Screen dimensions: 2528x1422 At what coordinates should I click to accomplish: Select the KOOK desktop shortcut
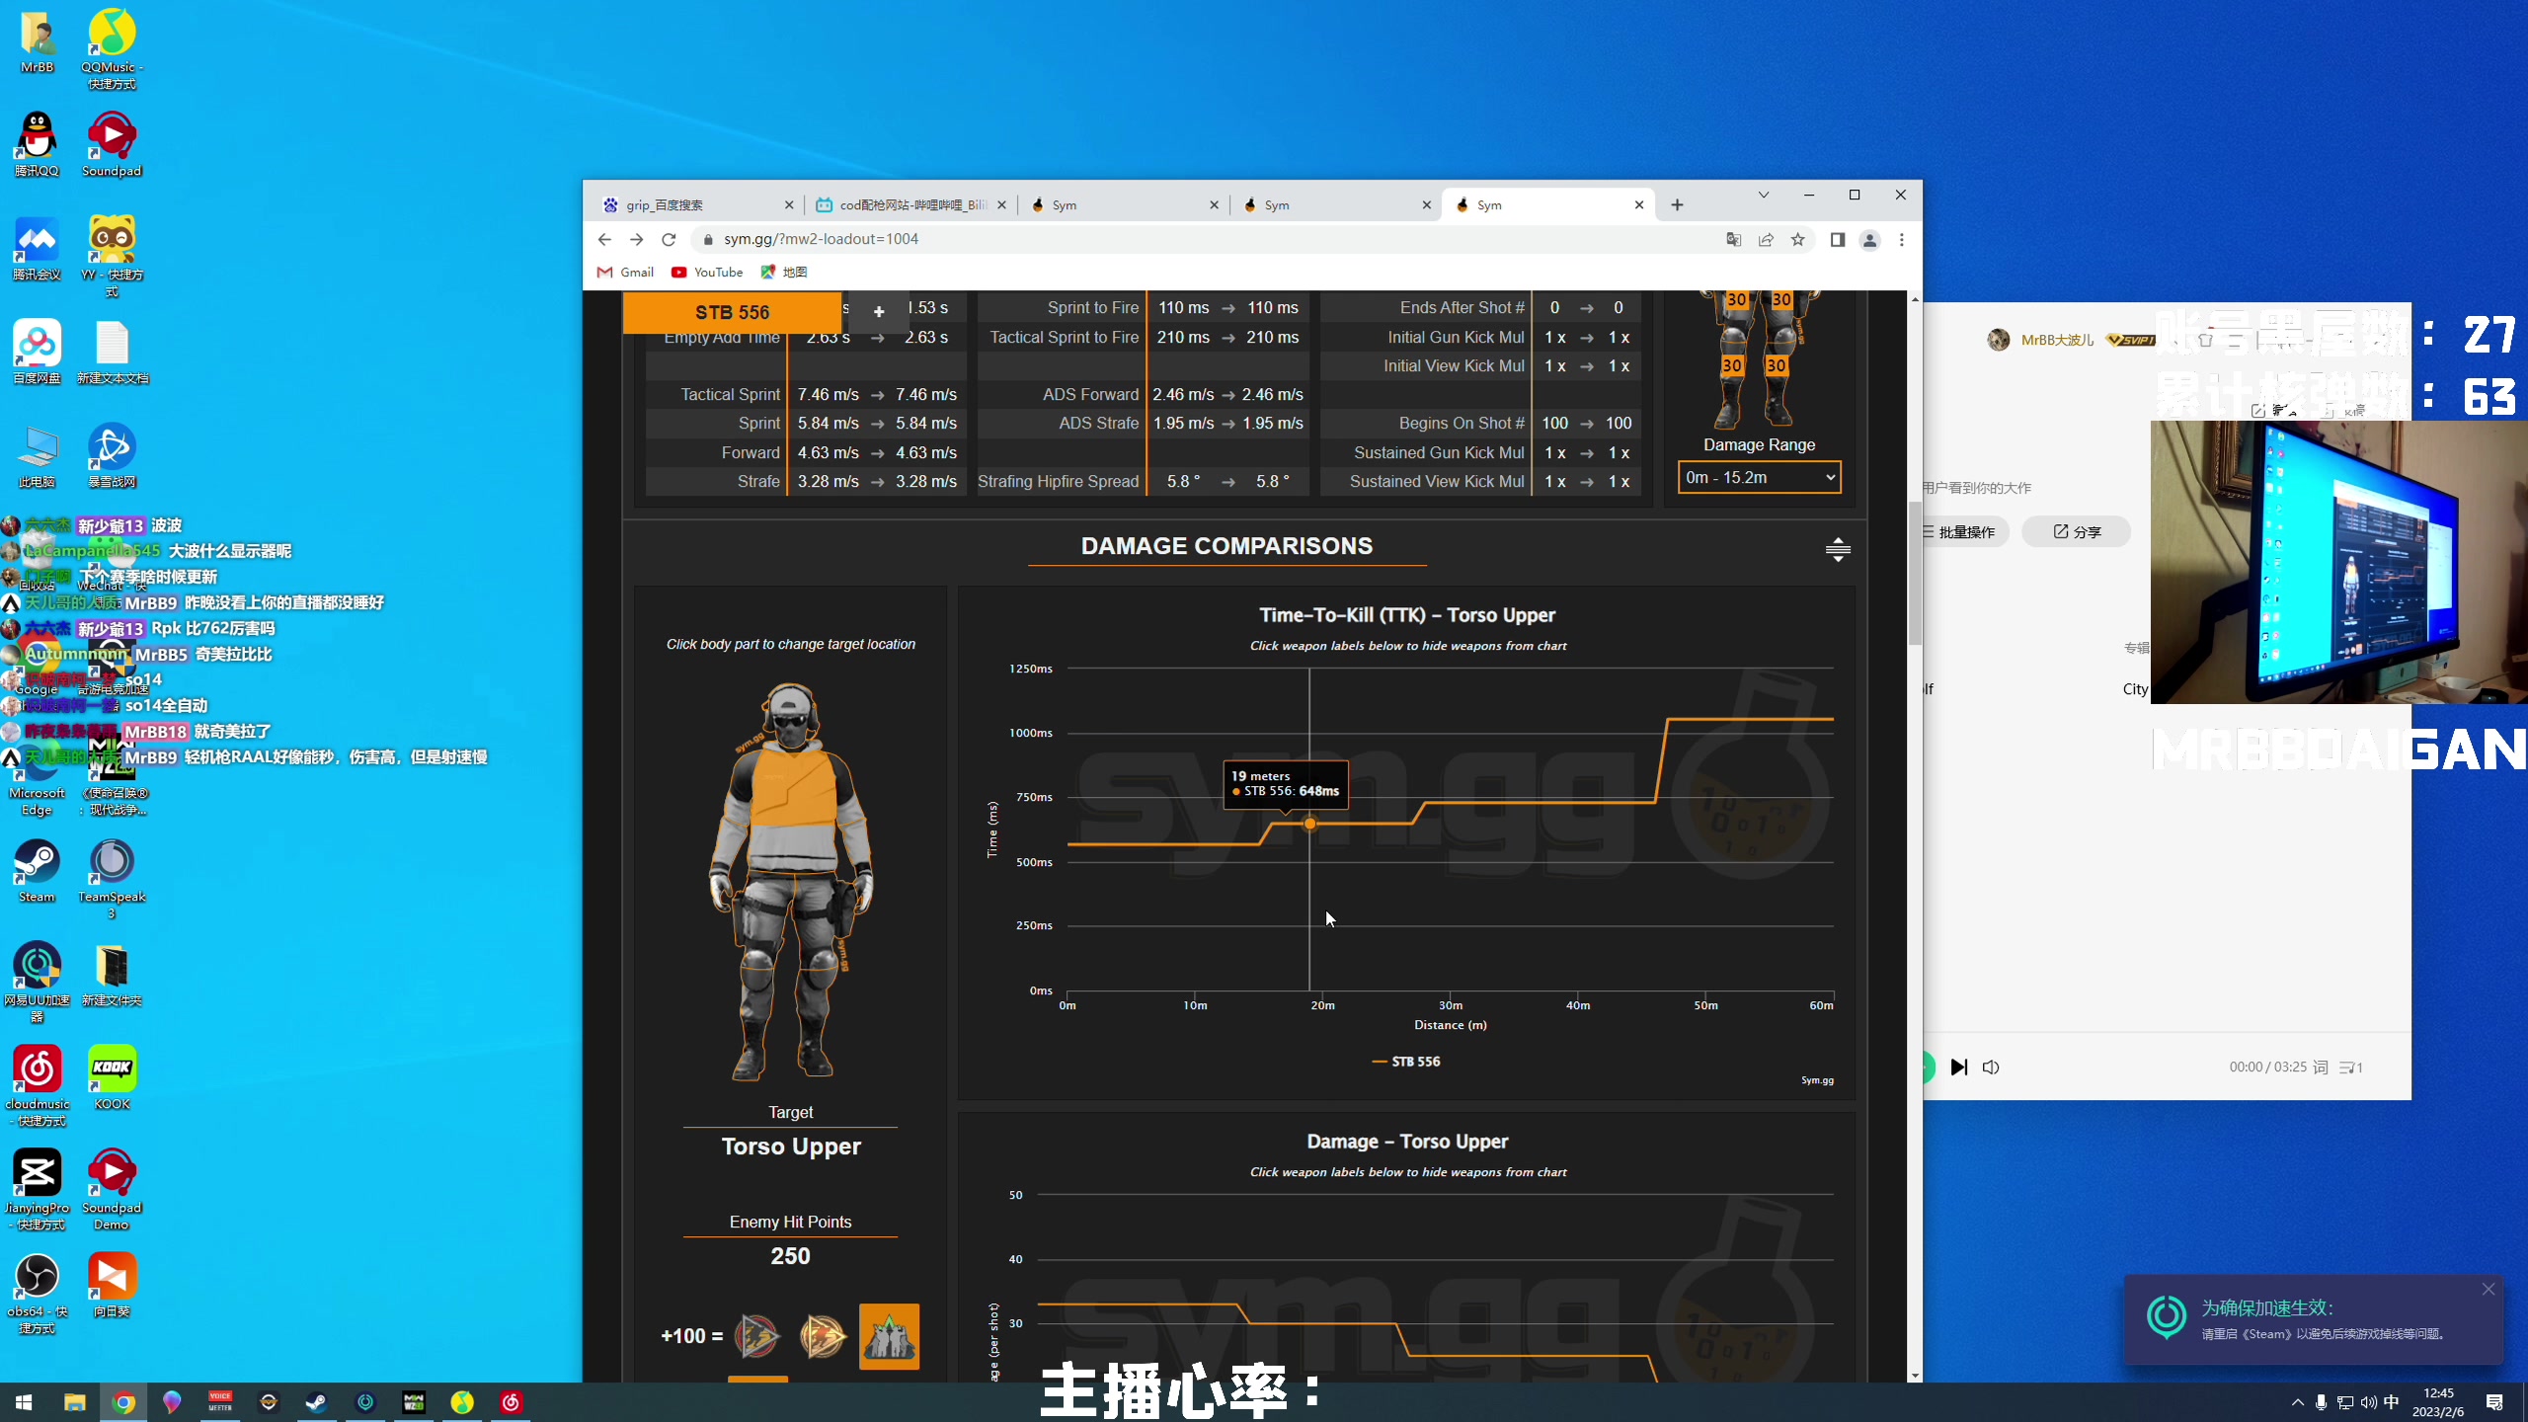[112, 1077]
